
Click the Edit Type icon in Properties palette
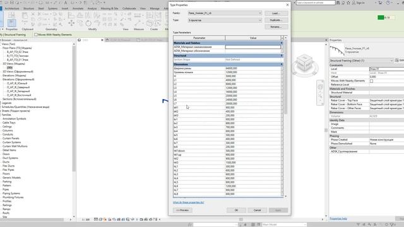pos(397,61)
